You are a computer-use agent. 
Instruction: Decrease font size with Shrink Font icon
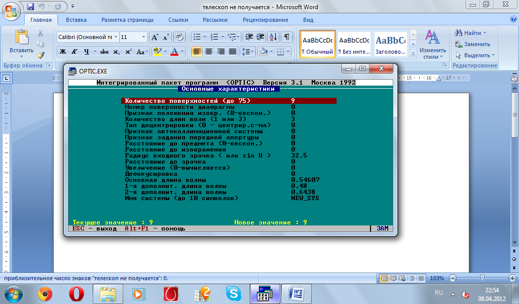[x=166, y=37]
